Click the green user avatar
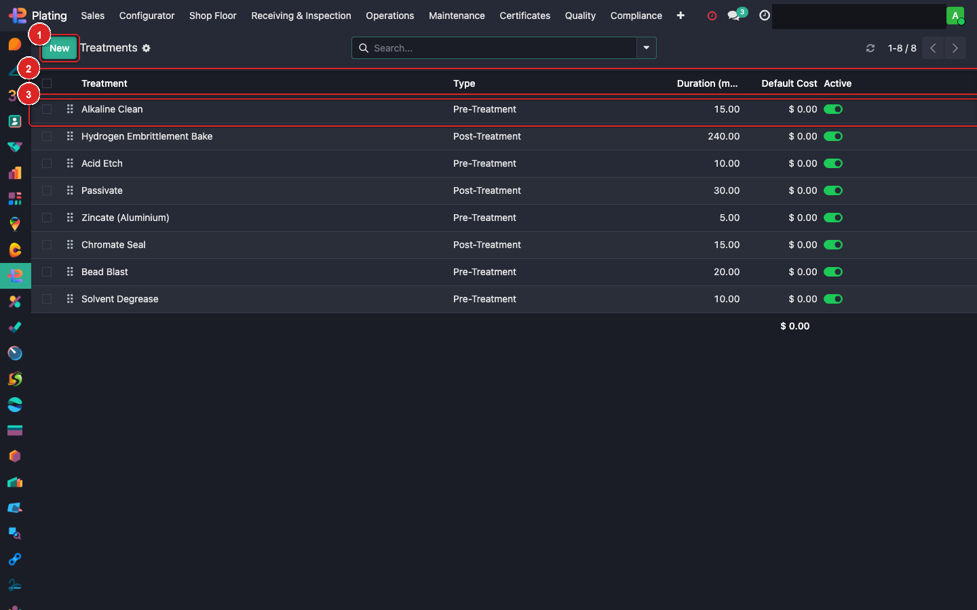 (955, 16)
